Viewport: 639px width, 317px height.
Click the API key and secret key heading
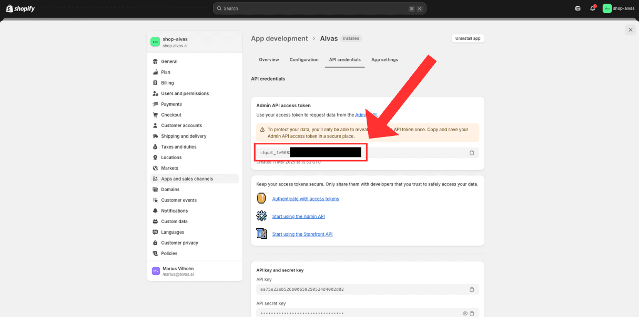(x=280, y=270)
